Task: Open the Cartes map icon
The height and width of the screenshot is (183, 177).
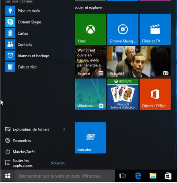Action: click(x=10, y=33)
